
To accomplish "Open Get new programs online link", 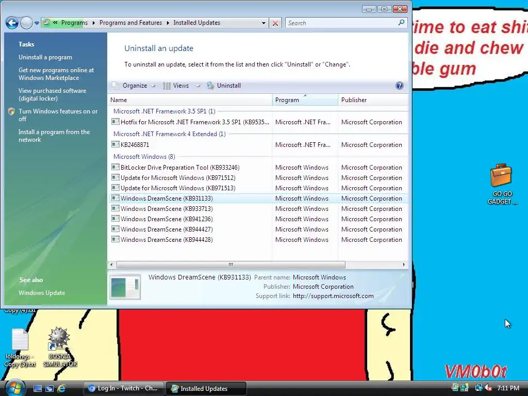I will pyautogui.click(x=56, y=74).
